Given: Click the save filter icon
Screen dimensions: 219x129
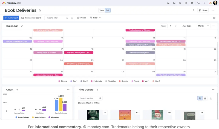Looking at the screenshot, I should [72, 18].
